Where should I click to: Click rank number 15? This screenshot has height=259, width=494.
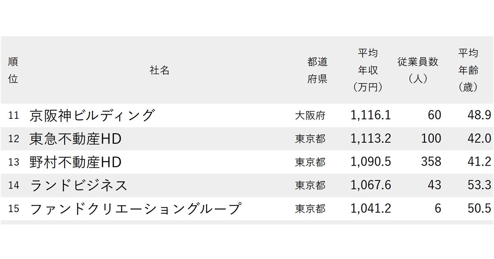pyautogui.click(x=14, y=209)
